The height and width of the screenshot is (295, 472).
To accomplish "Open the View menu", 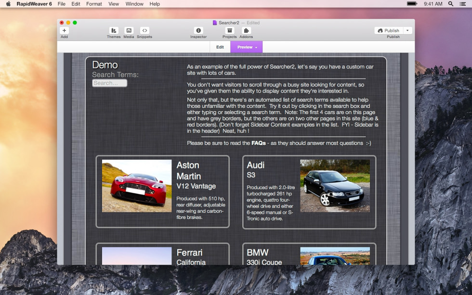I will click(x=114, y=4).
